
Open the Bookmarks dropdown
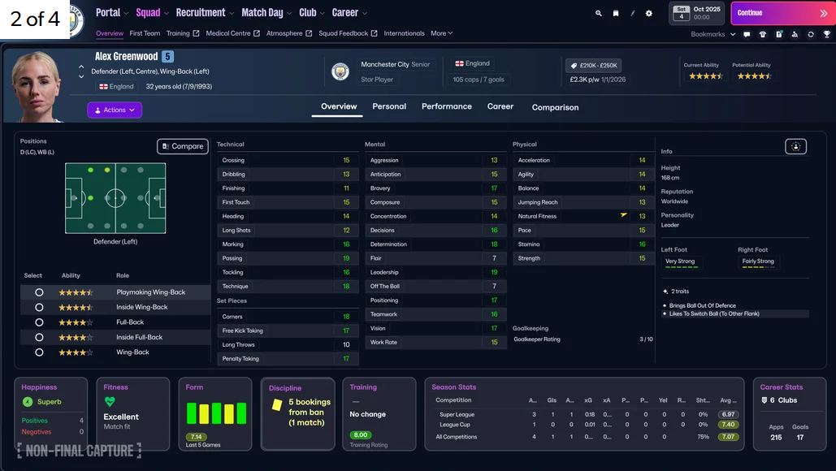click(x=713, y=34)
